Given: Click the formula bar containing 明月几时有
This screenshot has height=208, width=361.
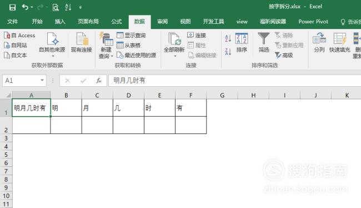Looking at the screenshot, I should click(235, 81).
